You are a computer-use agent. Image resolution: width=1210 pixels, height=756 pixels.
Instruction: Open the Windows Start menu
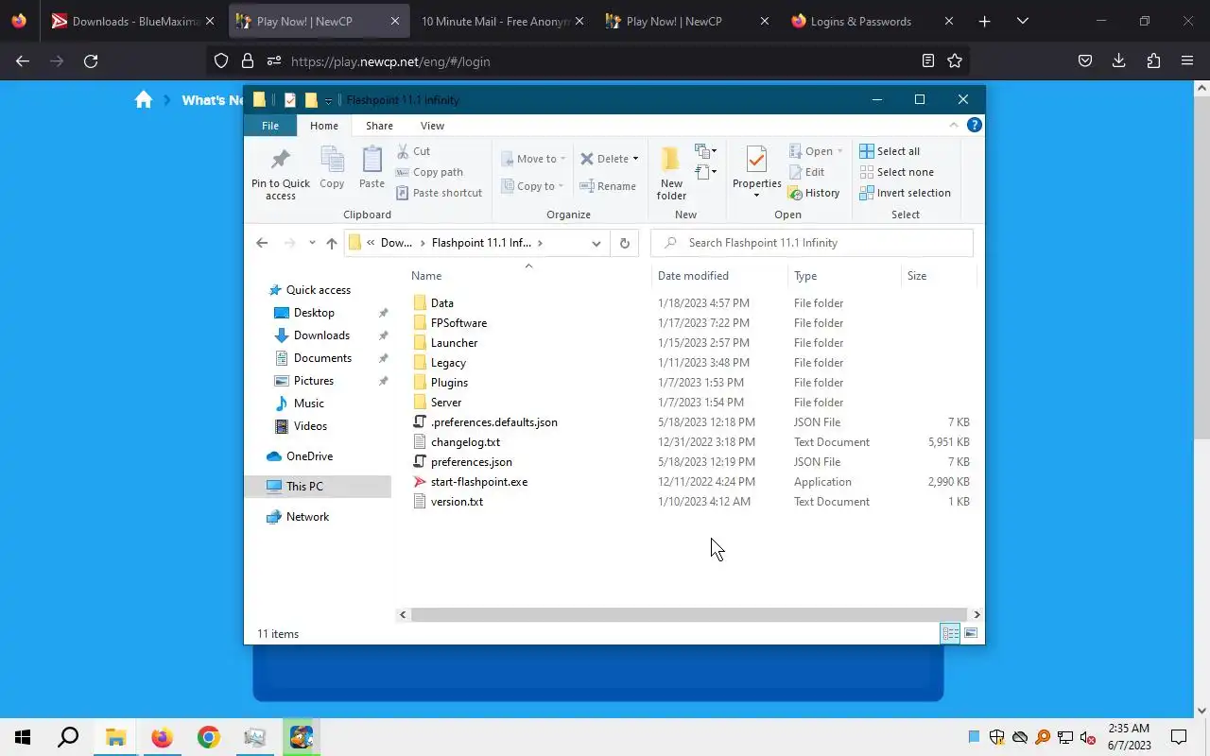(23, 737)
